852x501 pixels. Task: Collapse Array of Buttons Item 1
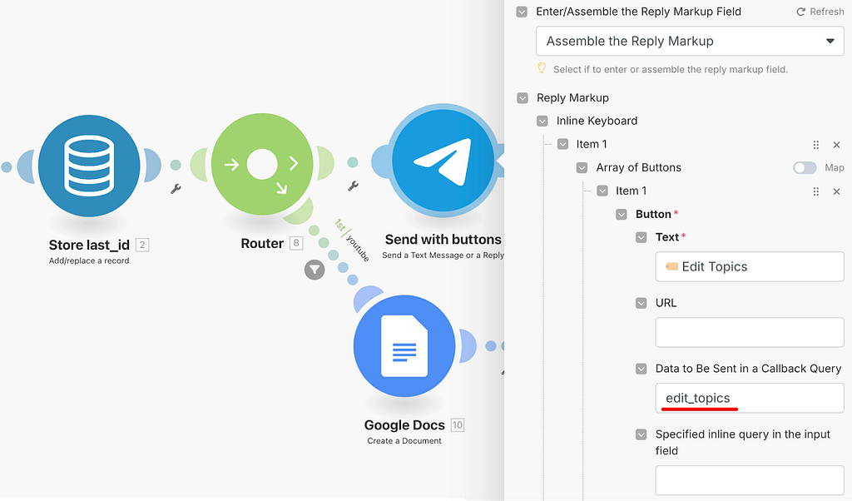point(602,191)
